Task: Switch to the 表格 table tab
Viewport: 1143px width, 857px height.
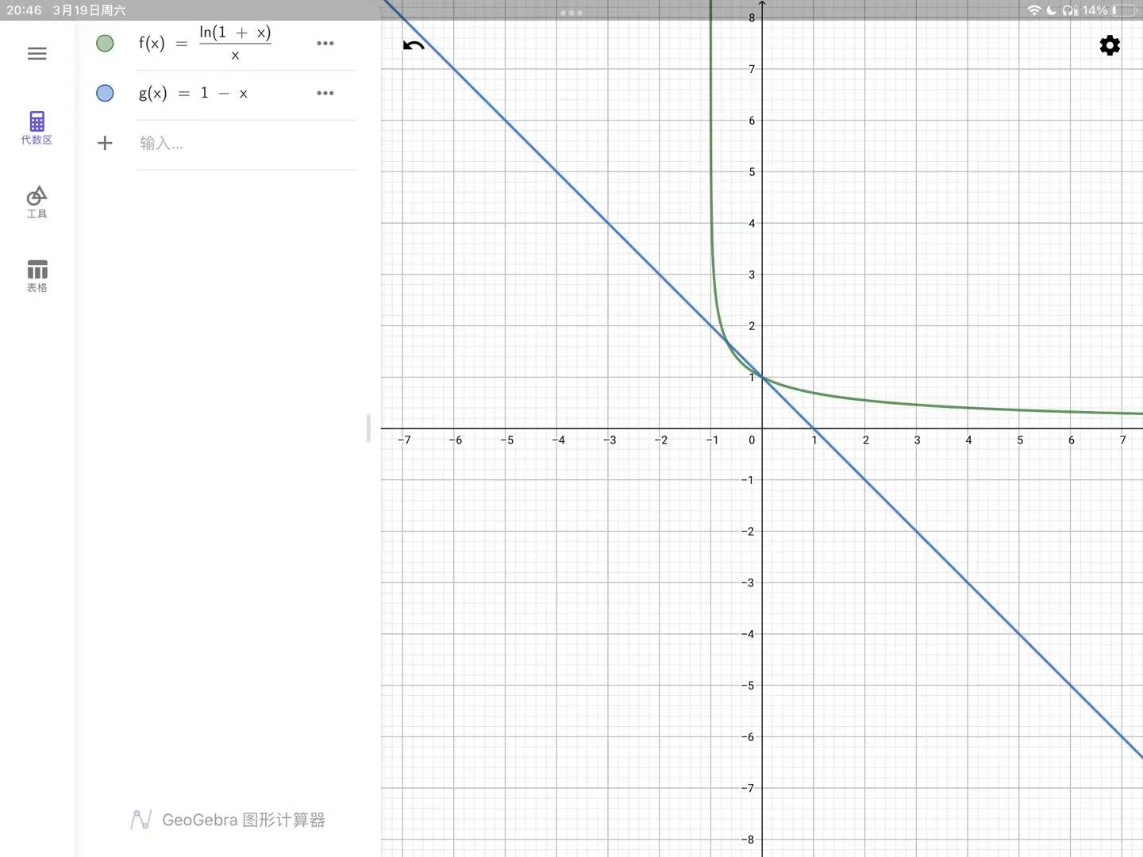Action: 37,275
